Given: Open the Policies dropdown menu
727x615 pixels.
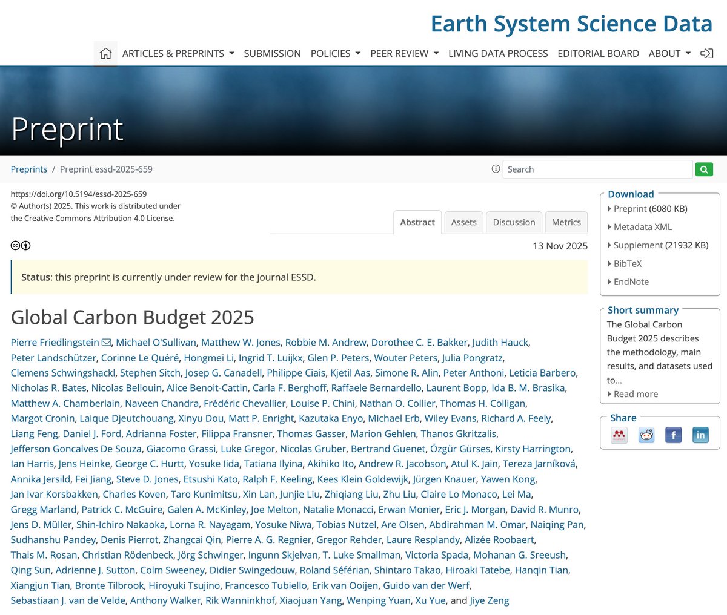Looking at the screenshot, I should point(336,53).
